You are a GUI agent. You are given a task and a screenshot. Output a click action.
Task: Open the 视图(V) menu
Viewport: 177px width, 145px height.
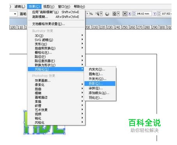click(49, 7)
